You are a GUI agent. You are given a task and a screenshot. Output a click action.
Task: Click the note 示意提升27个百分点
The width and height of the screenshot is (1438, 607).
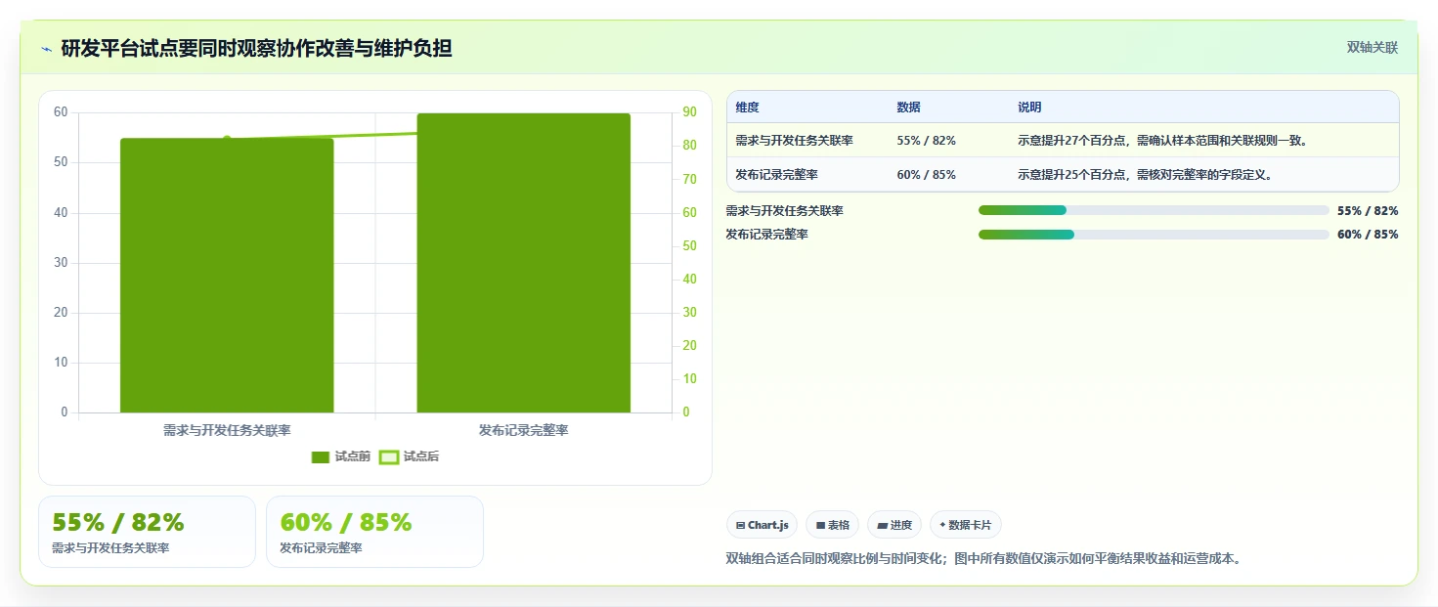(x=1162, y=141)
